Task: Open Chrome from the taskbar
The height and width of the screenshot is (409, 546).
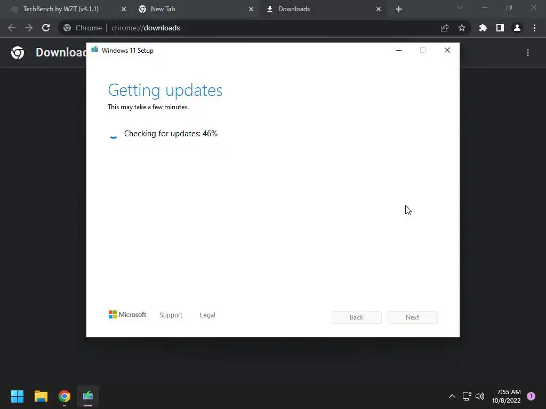Action: click(65, 396)
